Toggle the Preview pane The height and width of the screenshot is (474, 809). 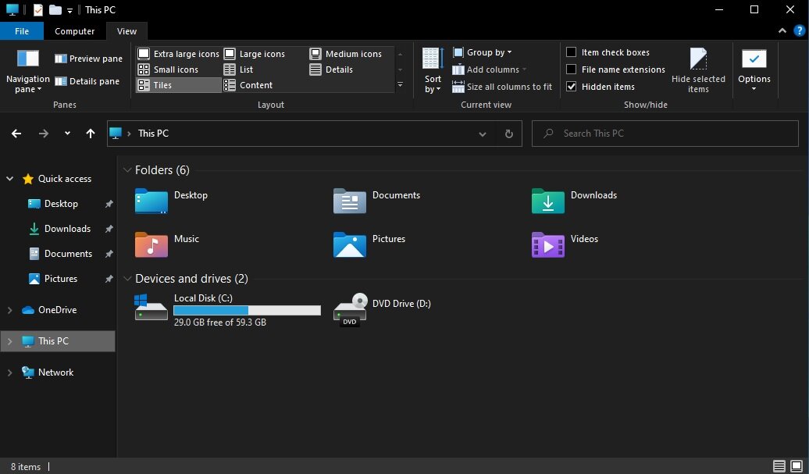(88, 59)
